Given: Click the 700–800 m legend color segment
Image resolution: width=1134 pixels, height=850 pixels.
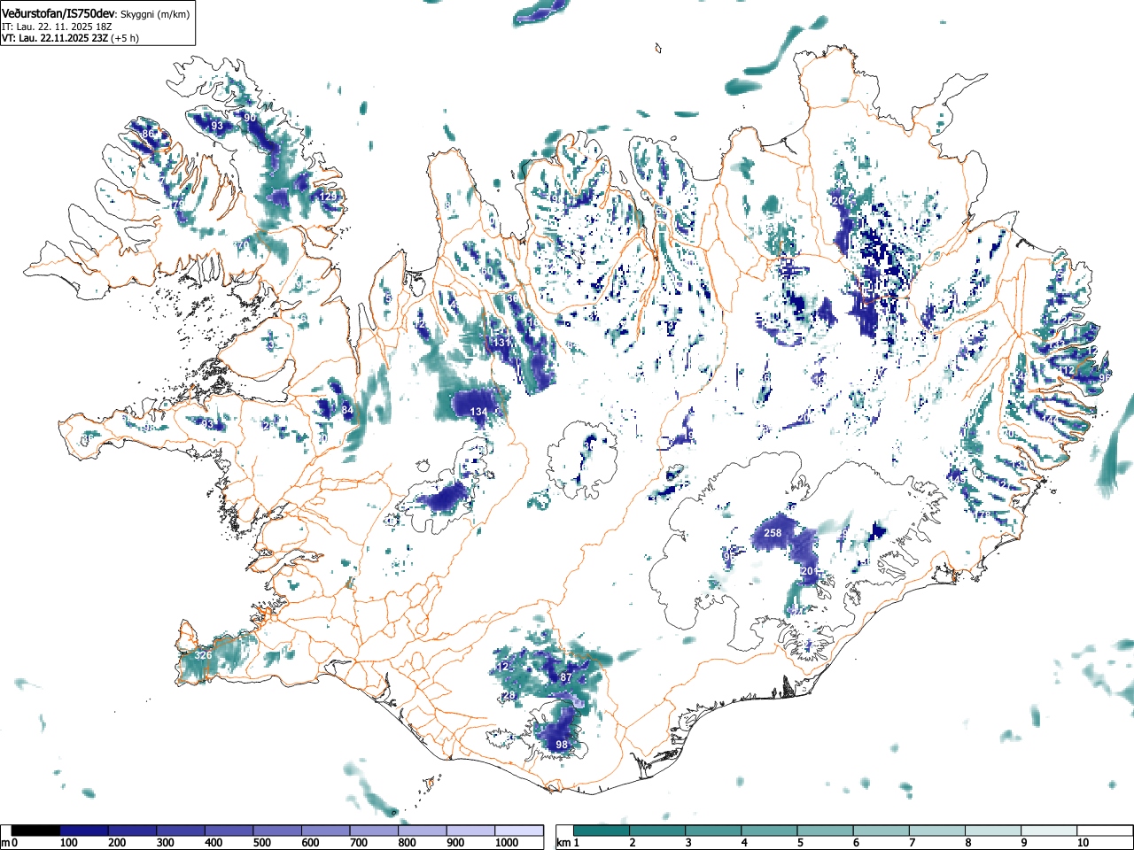Looking at the screenshot, I should coord(374,831).
